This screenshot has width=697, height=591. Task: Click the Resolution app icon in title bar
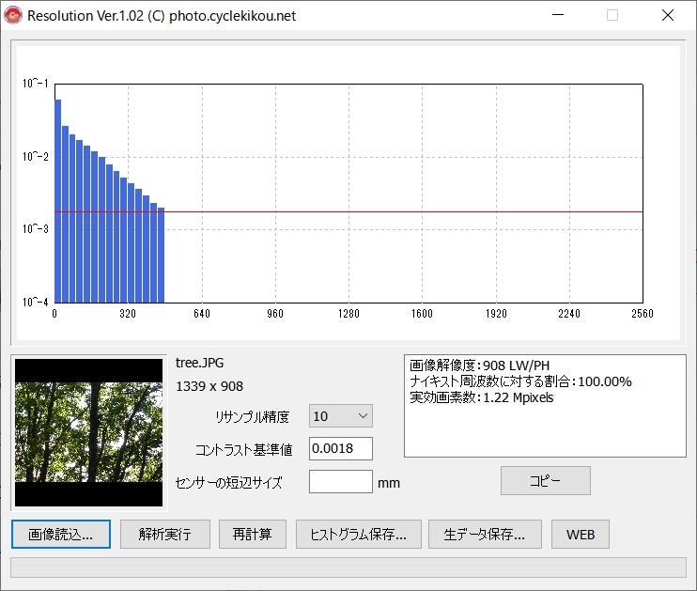pos(13,15)
